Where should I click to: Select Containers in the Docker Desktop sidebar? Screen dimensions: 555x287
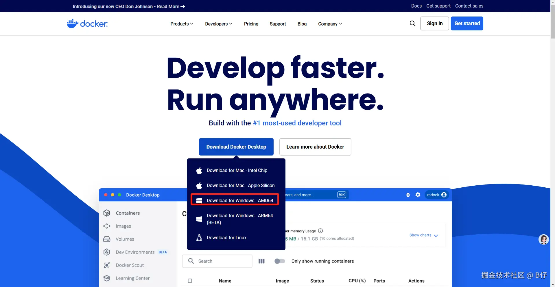coord(128,213)
